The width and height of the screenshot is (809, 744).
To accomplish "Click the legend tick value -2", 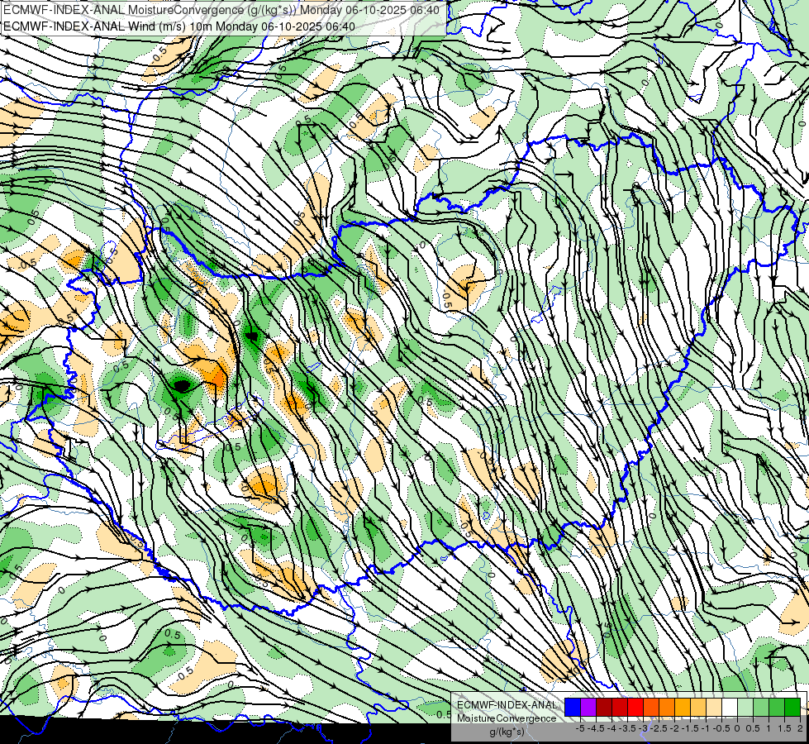I will 674,728.
